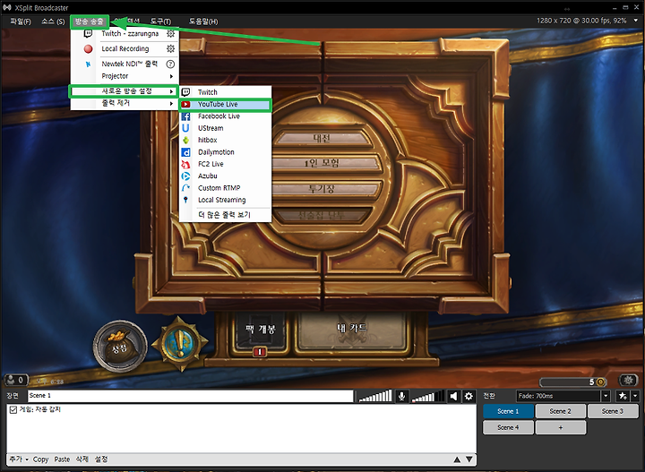This screenshot has height=472, width=645.
Task: Click the Scene 1 name input field
Action: 191,396
